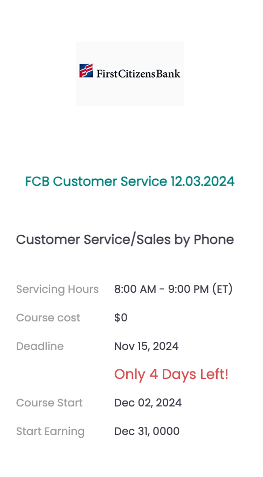This screenshot has height=477, width=263.
Task: Select the 8:00 AM - 9:00 PM (ET) value
Action: pos(173,289)
